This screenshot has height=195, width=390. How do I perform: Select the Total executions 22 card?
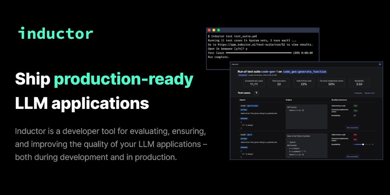click(279, 83)
